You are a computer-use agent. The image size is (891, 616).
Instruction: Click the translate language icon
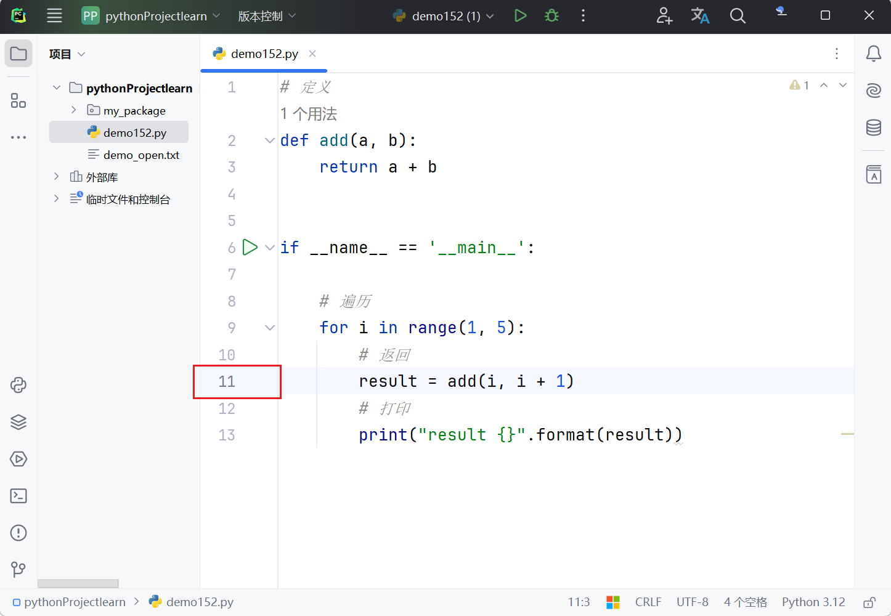click(x=700, y=16)
